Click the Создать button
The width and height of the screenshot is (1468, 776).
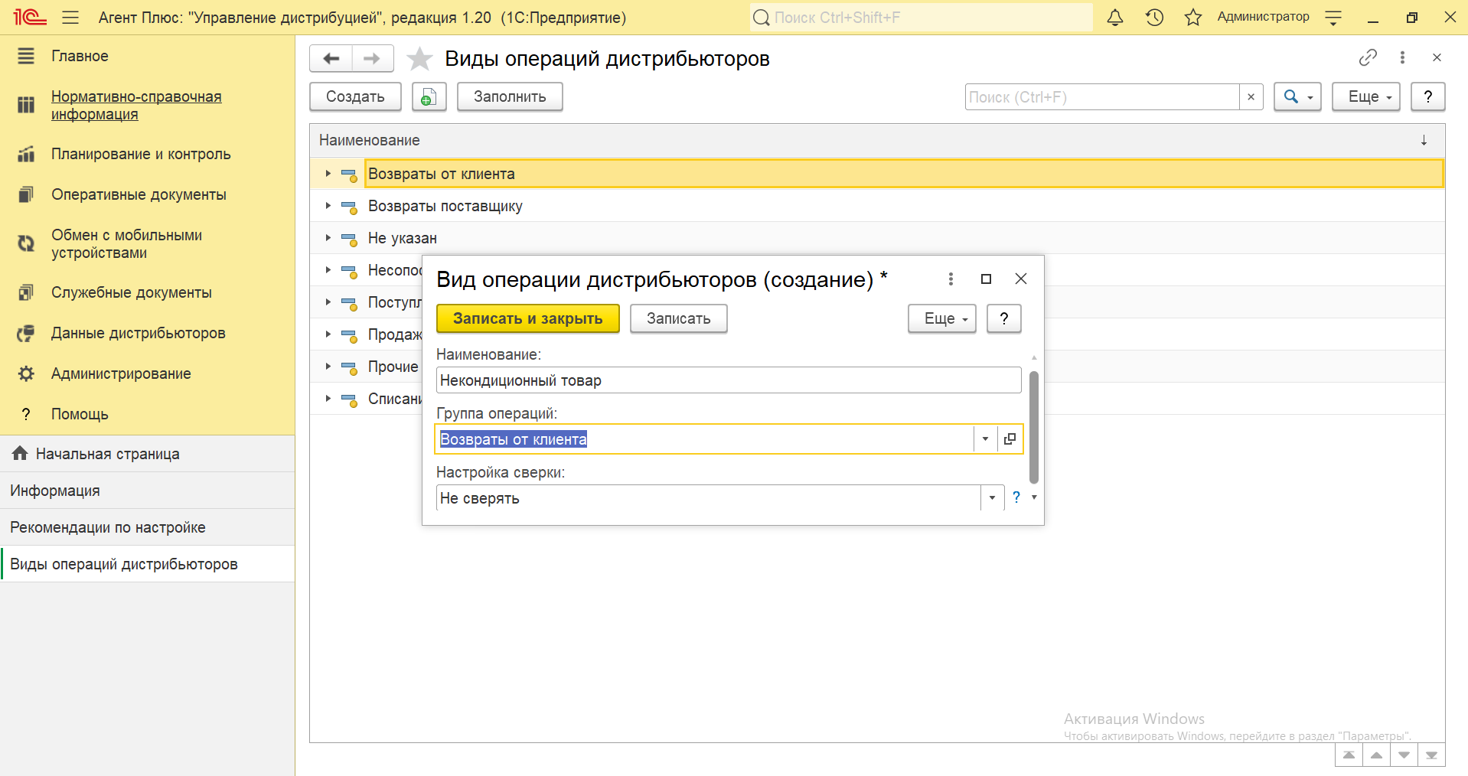pyautogui.click(x=355, y=96)
